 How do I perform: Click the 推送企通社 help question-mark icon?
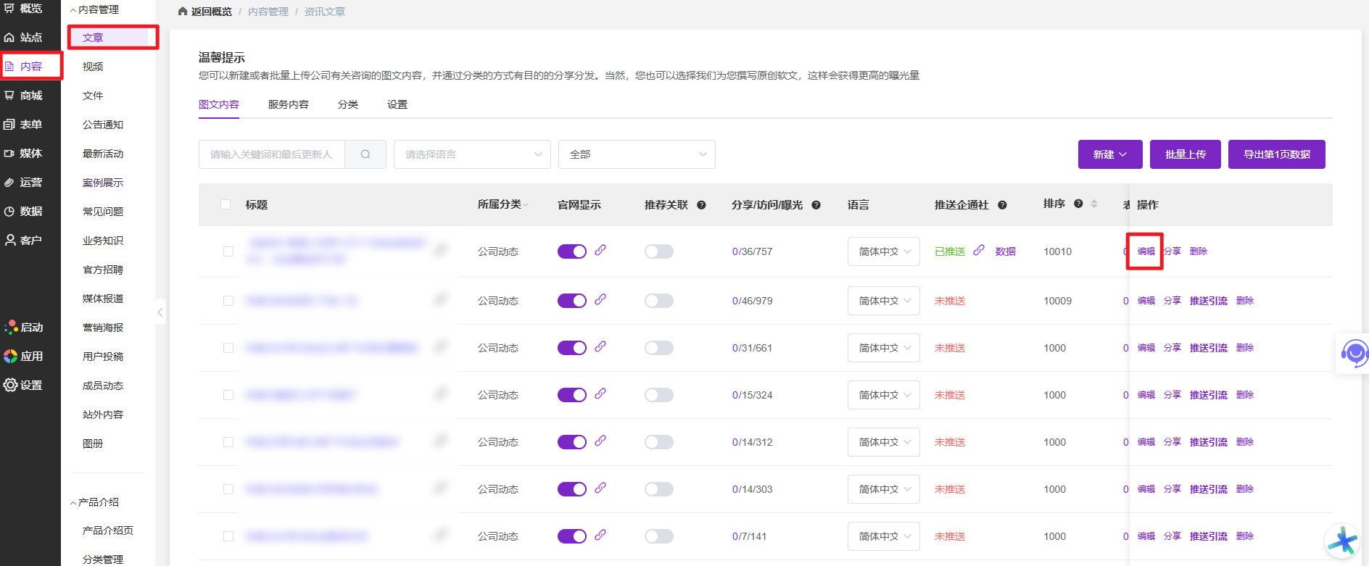point(1002,205)
